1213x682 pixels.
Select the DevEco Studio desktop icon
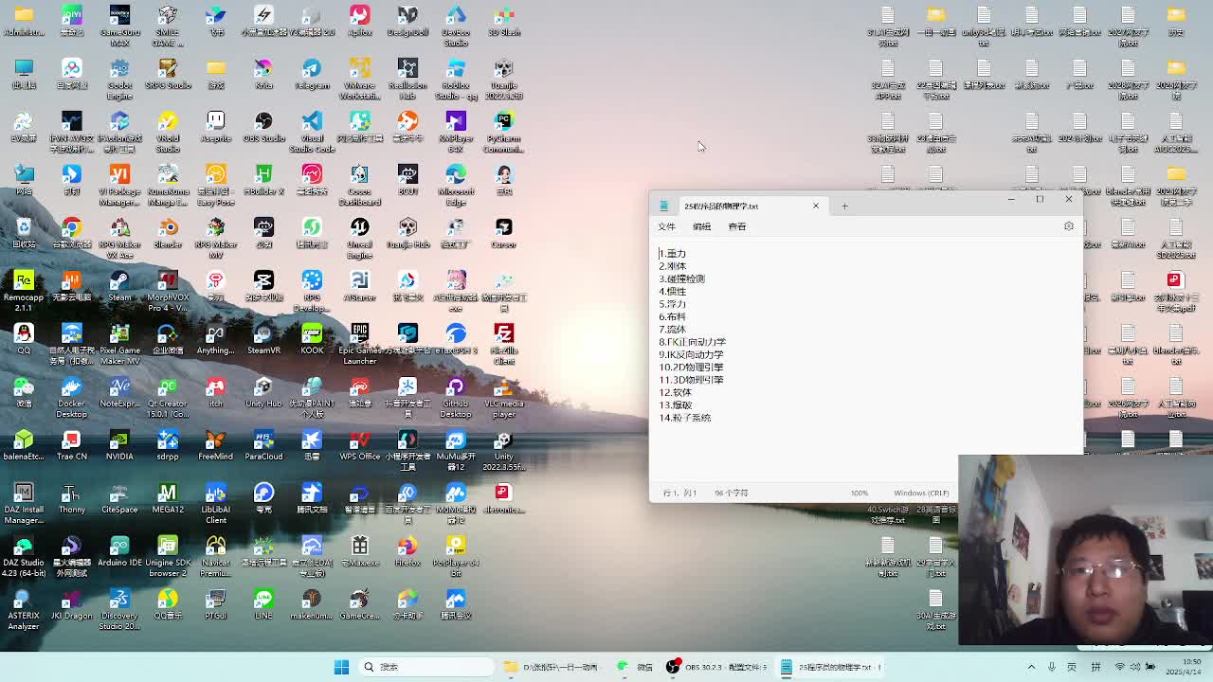456,26
